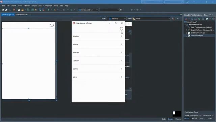Open the File menu
This screenshot has width=216, height=122.
click(3, 6)
